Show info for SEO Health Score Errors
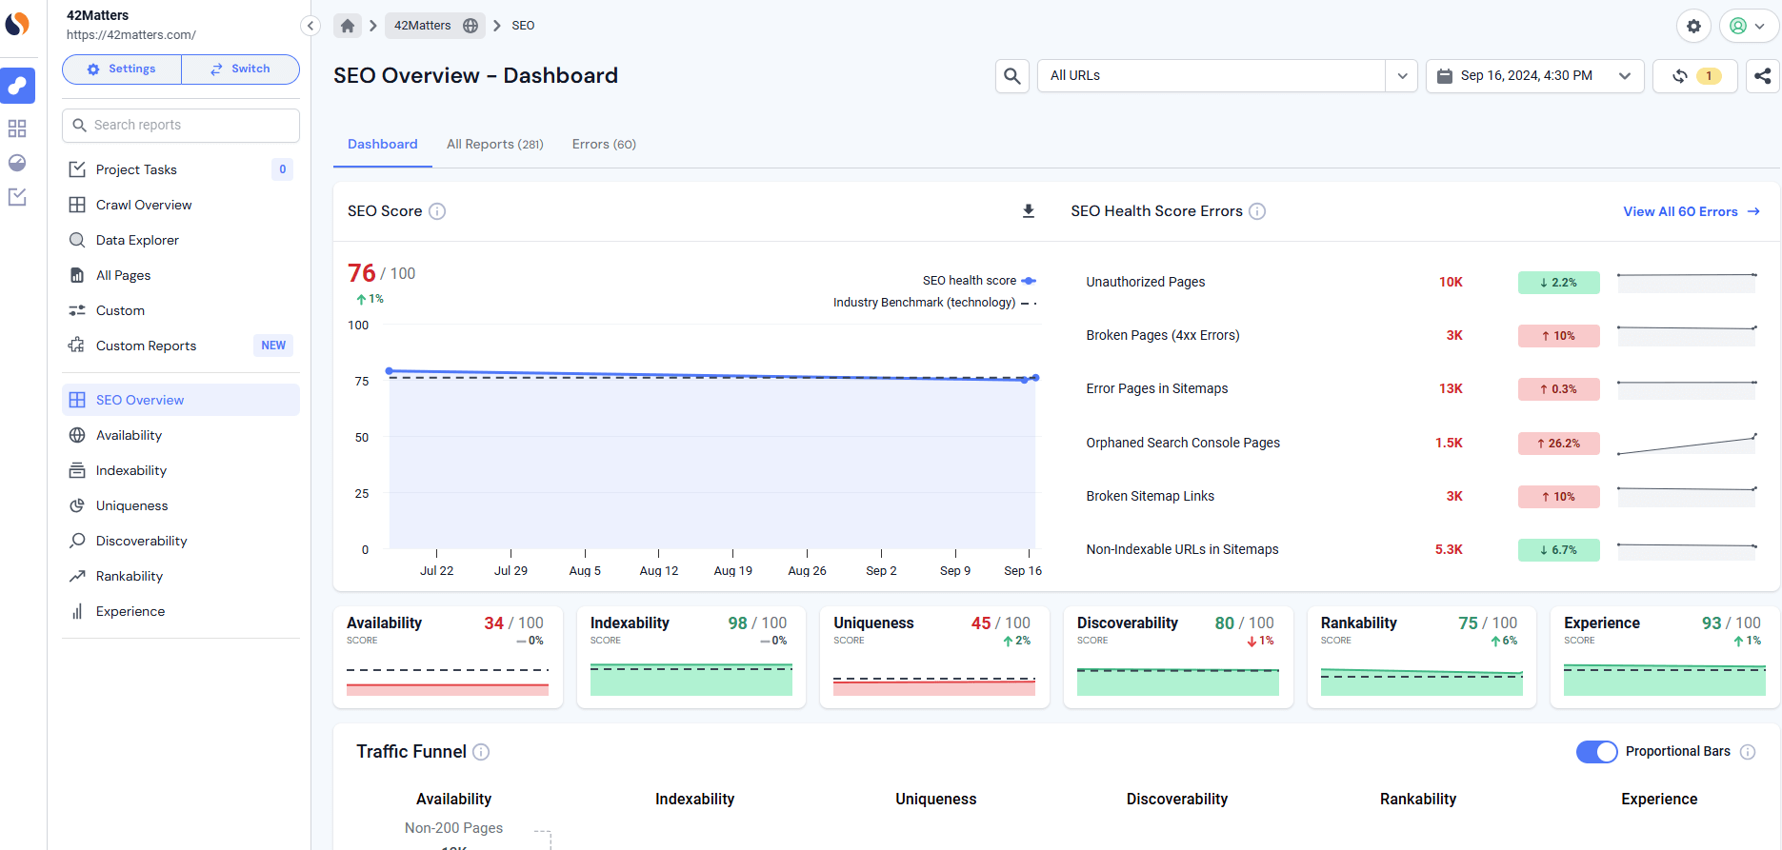This screenshot has width=1782, height=850. click(1257, 211)
